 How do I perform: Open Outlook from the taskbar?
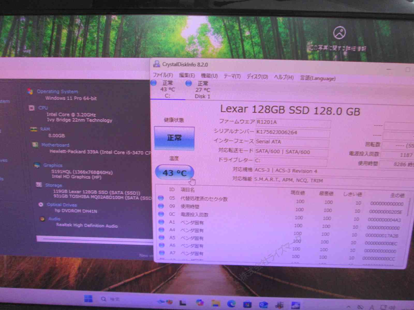point(263,305)
